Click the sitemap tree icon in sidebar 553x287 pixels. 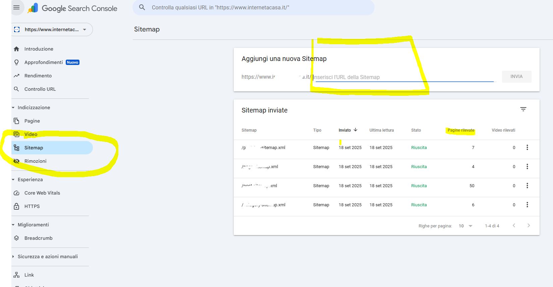click(16, 148)
